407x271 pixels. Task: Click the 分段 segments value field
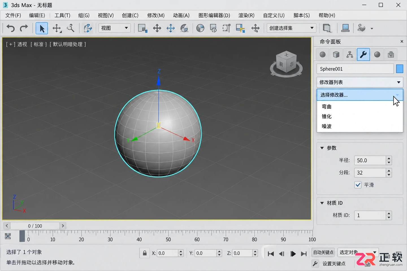pos(370,172)
